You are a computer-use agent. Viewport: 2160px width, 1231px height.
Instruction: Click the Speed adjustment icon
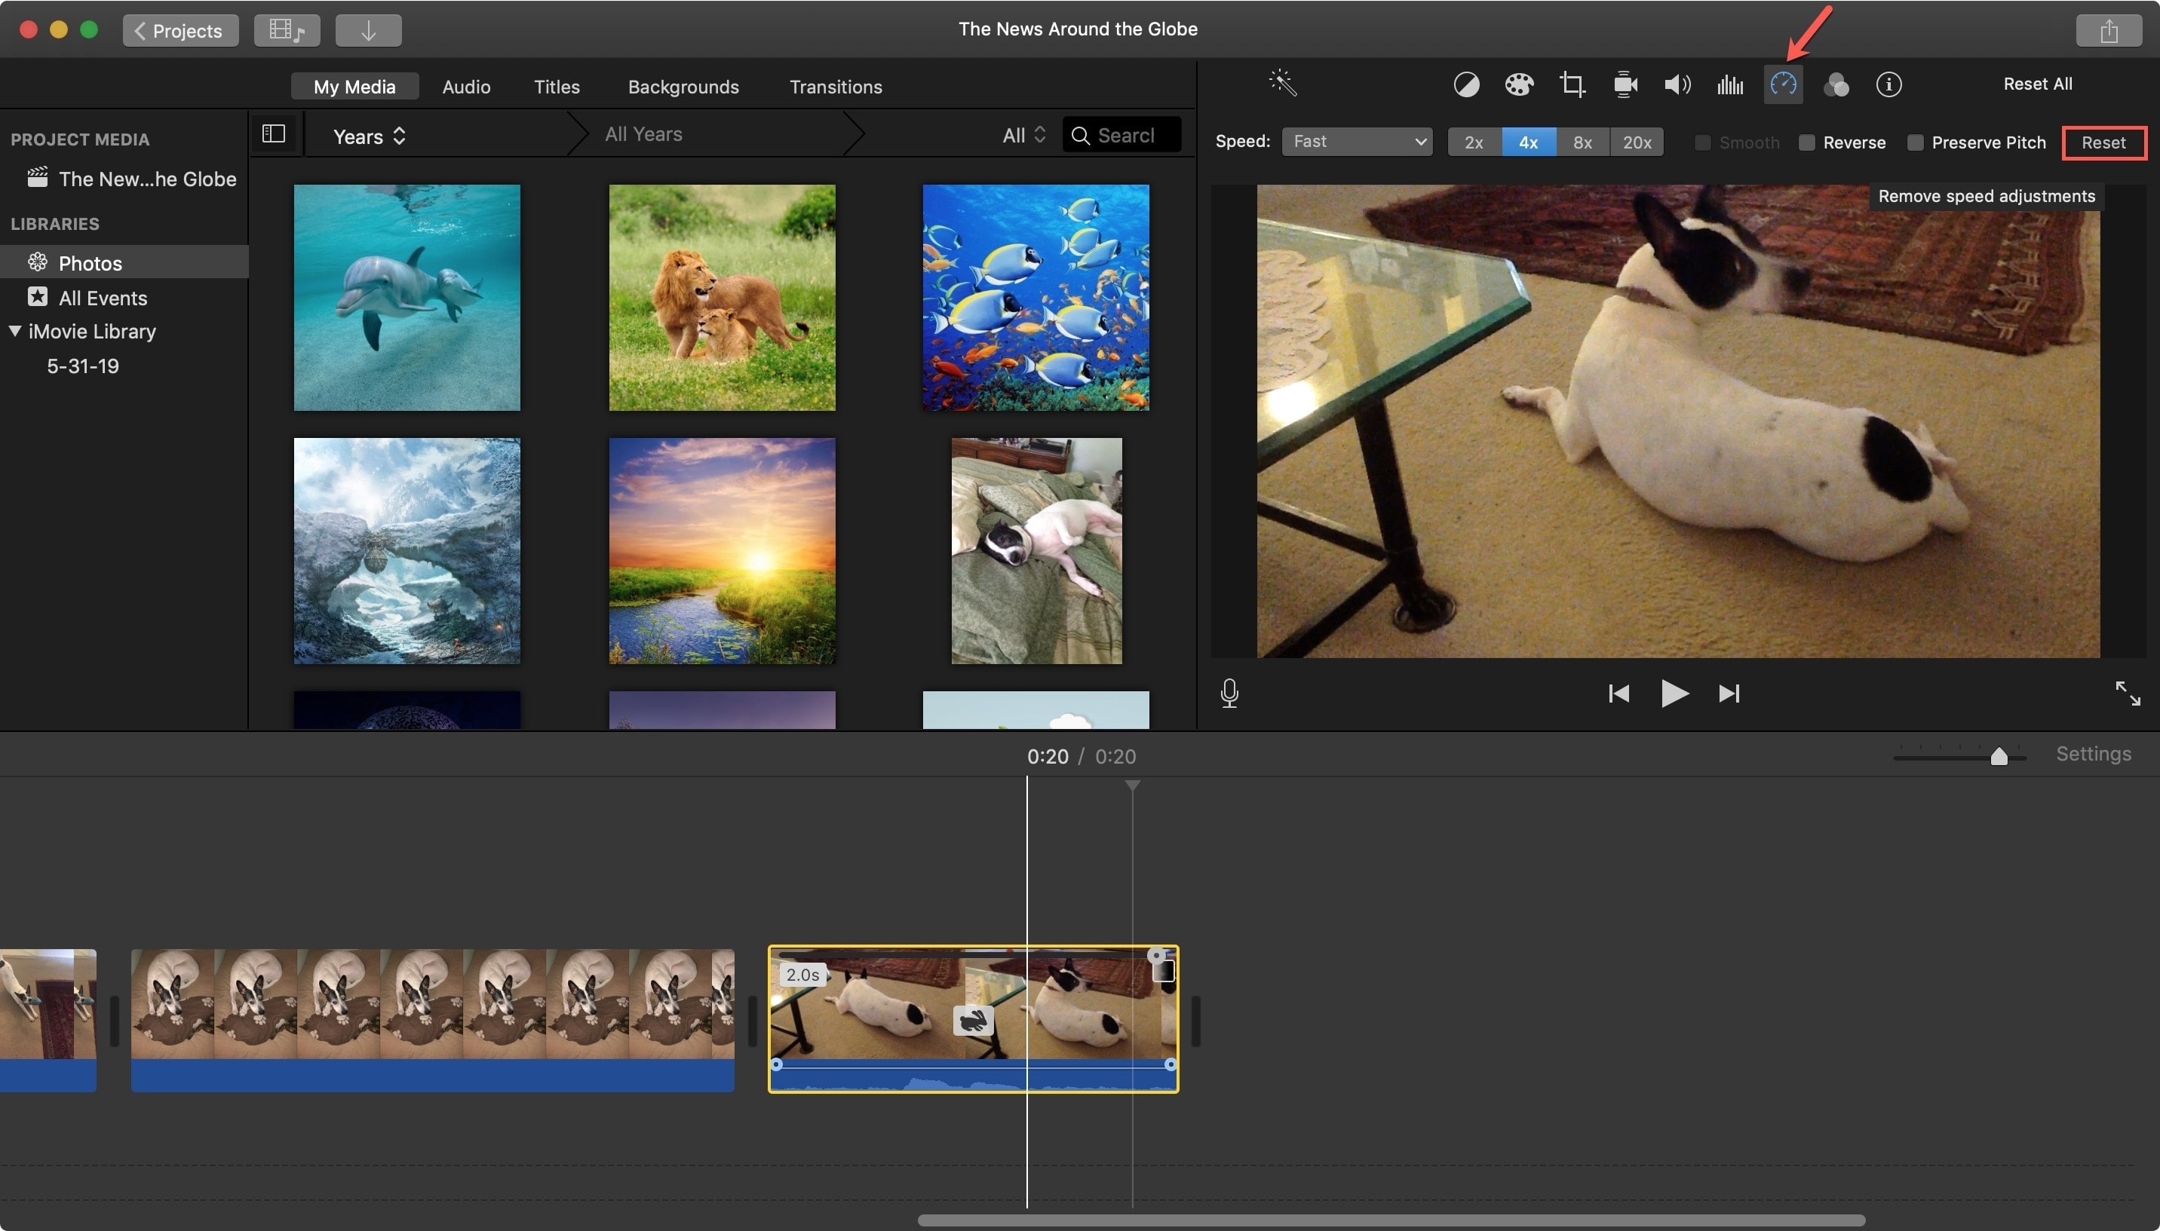1781,84
